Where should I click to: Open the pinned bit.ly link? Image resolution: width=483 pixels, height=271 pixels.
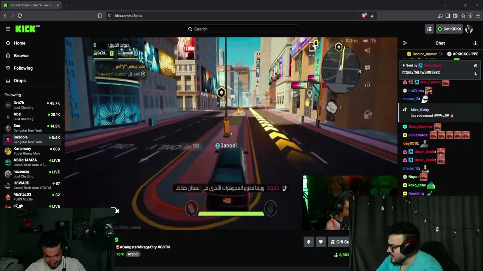(x=421, y=72)
